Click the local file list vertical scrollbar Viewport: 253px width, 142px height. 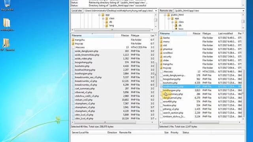point(156,75)
